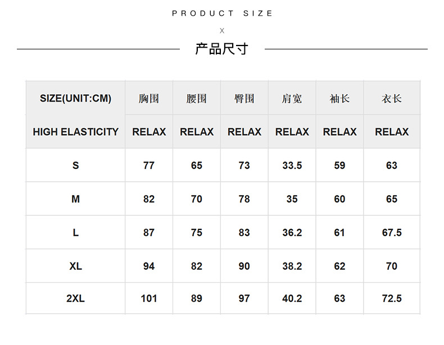This screenshot has width=444, height=345.
Task: Click the 33.5 shoulder width cell
Action: tap(292, 165)
